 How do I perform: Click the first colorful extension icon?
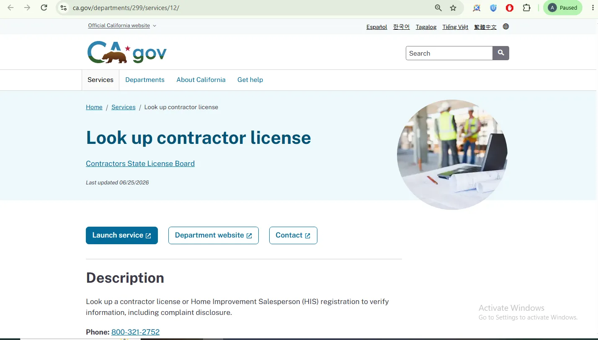[x=477, y=8]
